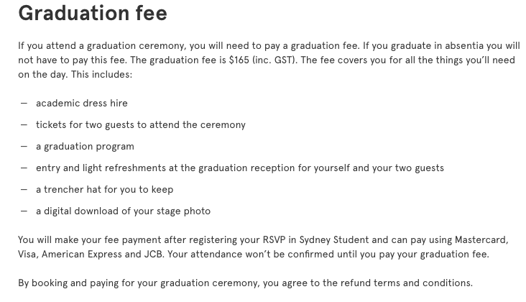
Task: Click the "Graduation fee" heading
Action: click(x=93, y=14)
